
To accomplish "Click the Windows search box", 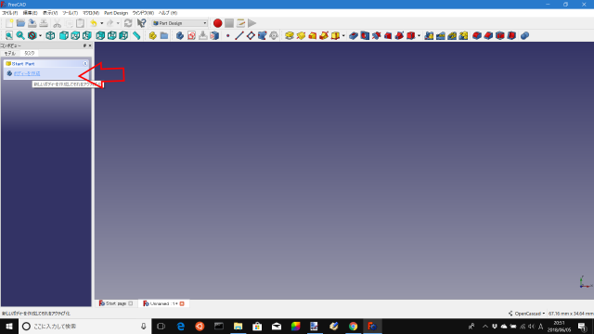I will [x=84, y=326].
